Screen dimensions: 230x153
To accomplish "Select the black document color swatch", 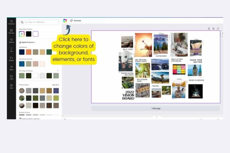I will [29, 34].
